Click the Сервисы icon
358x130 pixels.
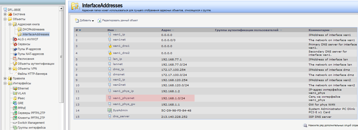[x=15, y=44]
